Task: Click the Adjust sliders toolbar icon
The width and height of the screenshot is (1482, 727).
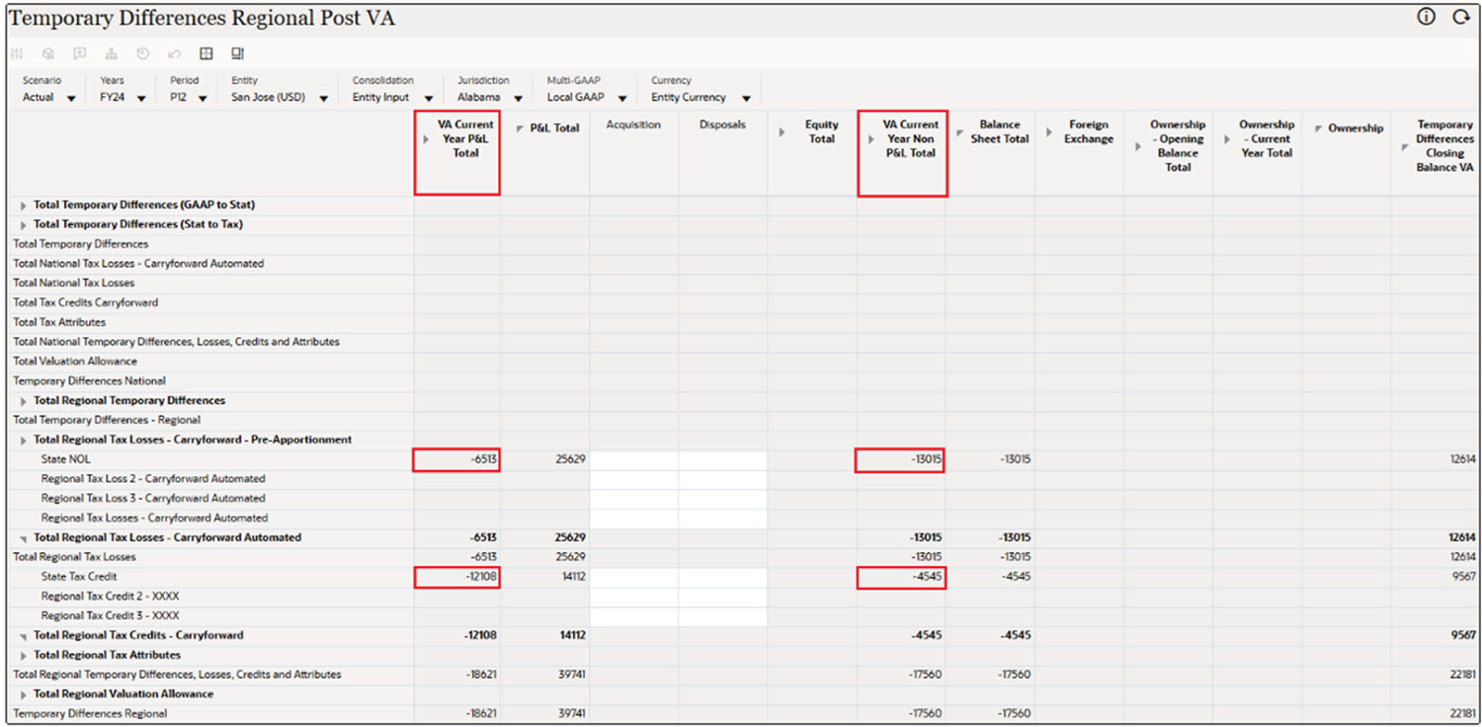Action: (17, 53)
